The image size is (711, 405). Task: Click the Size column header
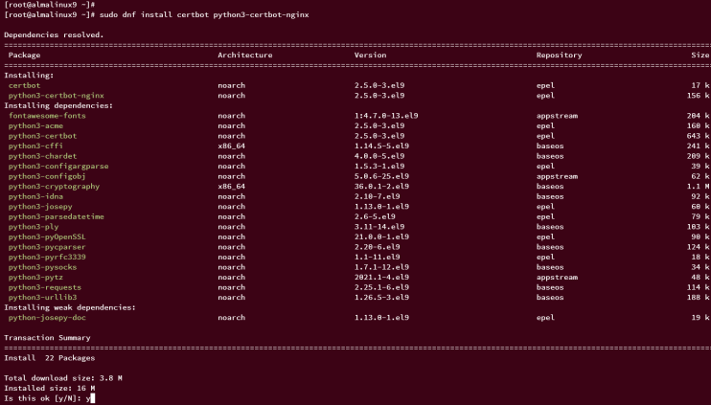700,56
